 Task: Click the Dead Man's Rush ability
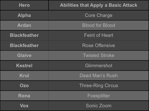[99, 76]
